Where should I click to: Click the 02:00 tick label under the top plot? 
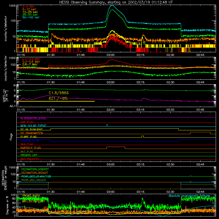pyautogui.click(x=111, y=55)
